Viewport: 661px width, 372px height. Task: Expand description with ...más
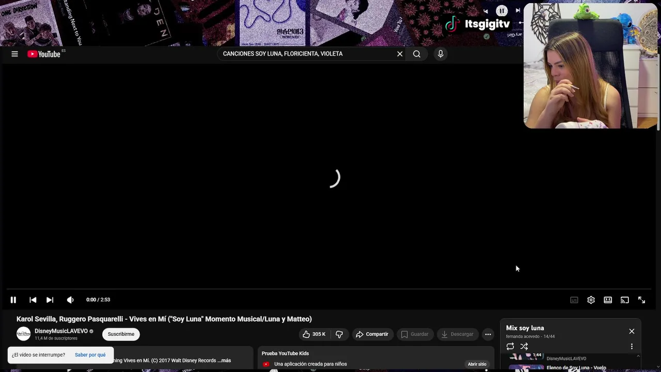pos(224,361)
